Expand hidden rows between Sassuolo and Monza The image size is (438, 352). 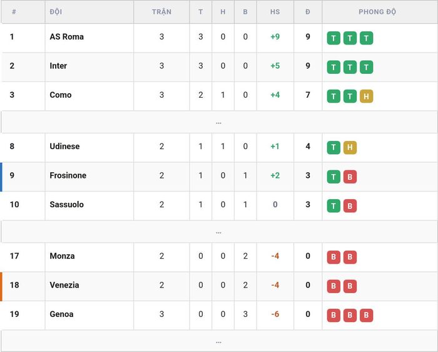coord(219,232)
